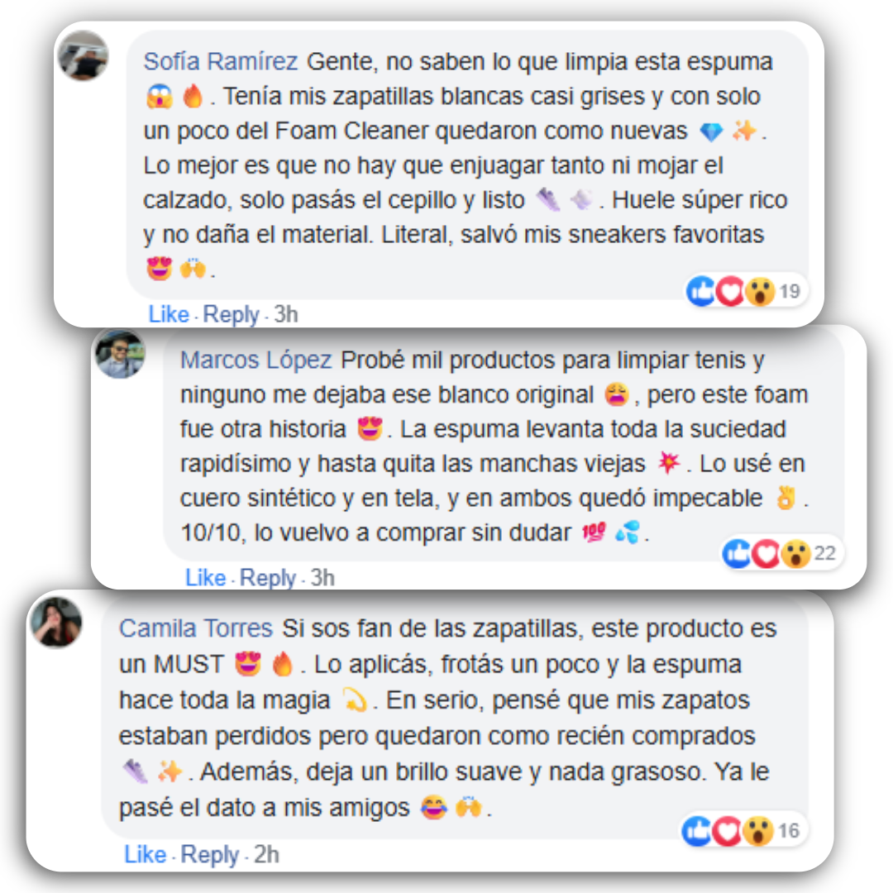Reply to Marcos López's comment
The height and width of the screenshot is (893, 893).
coord(268,577)
